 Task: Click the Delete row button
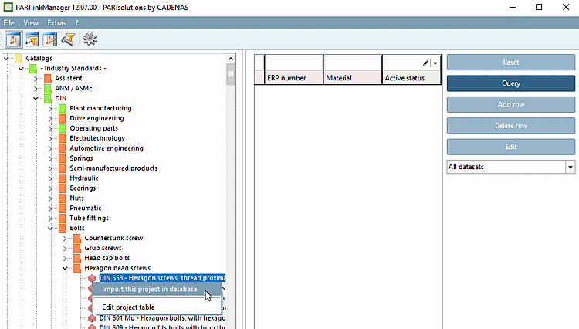tap(511, 126)
